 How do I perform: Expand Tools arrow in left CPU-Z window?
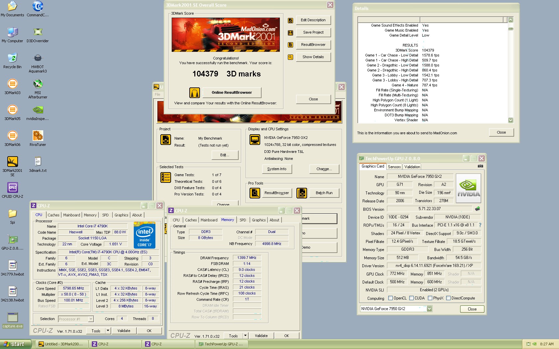(107, 331)
